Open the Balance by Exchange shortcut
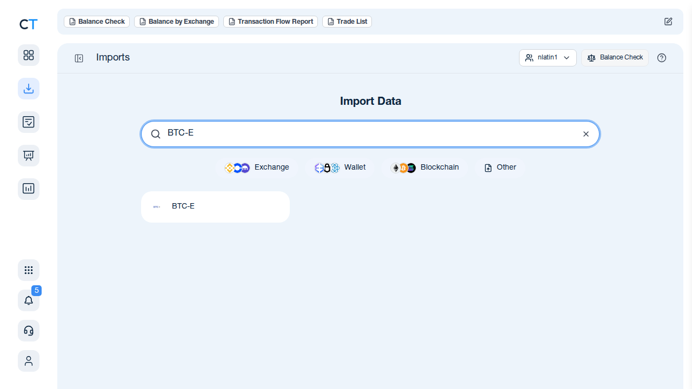692x389 pixels. [176, 22]
